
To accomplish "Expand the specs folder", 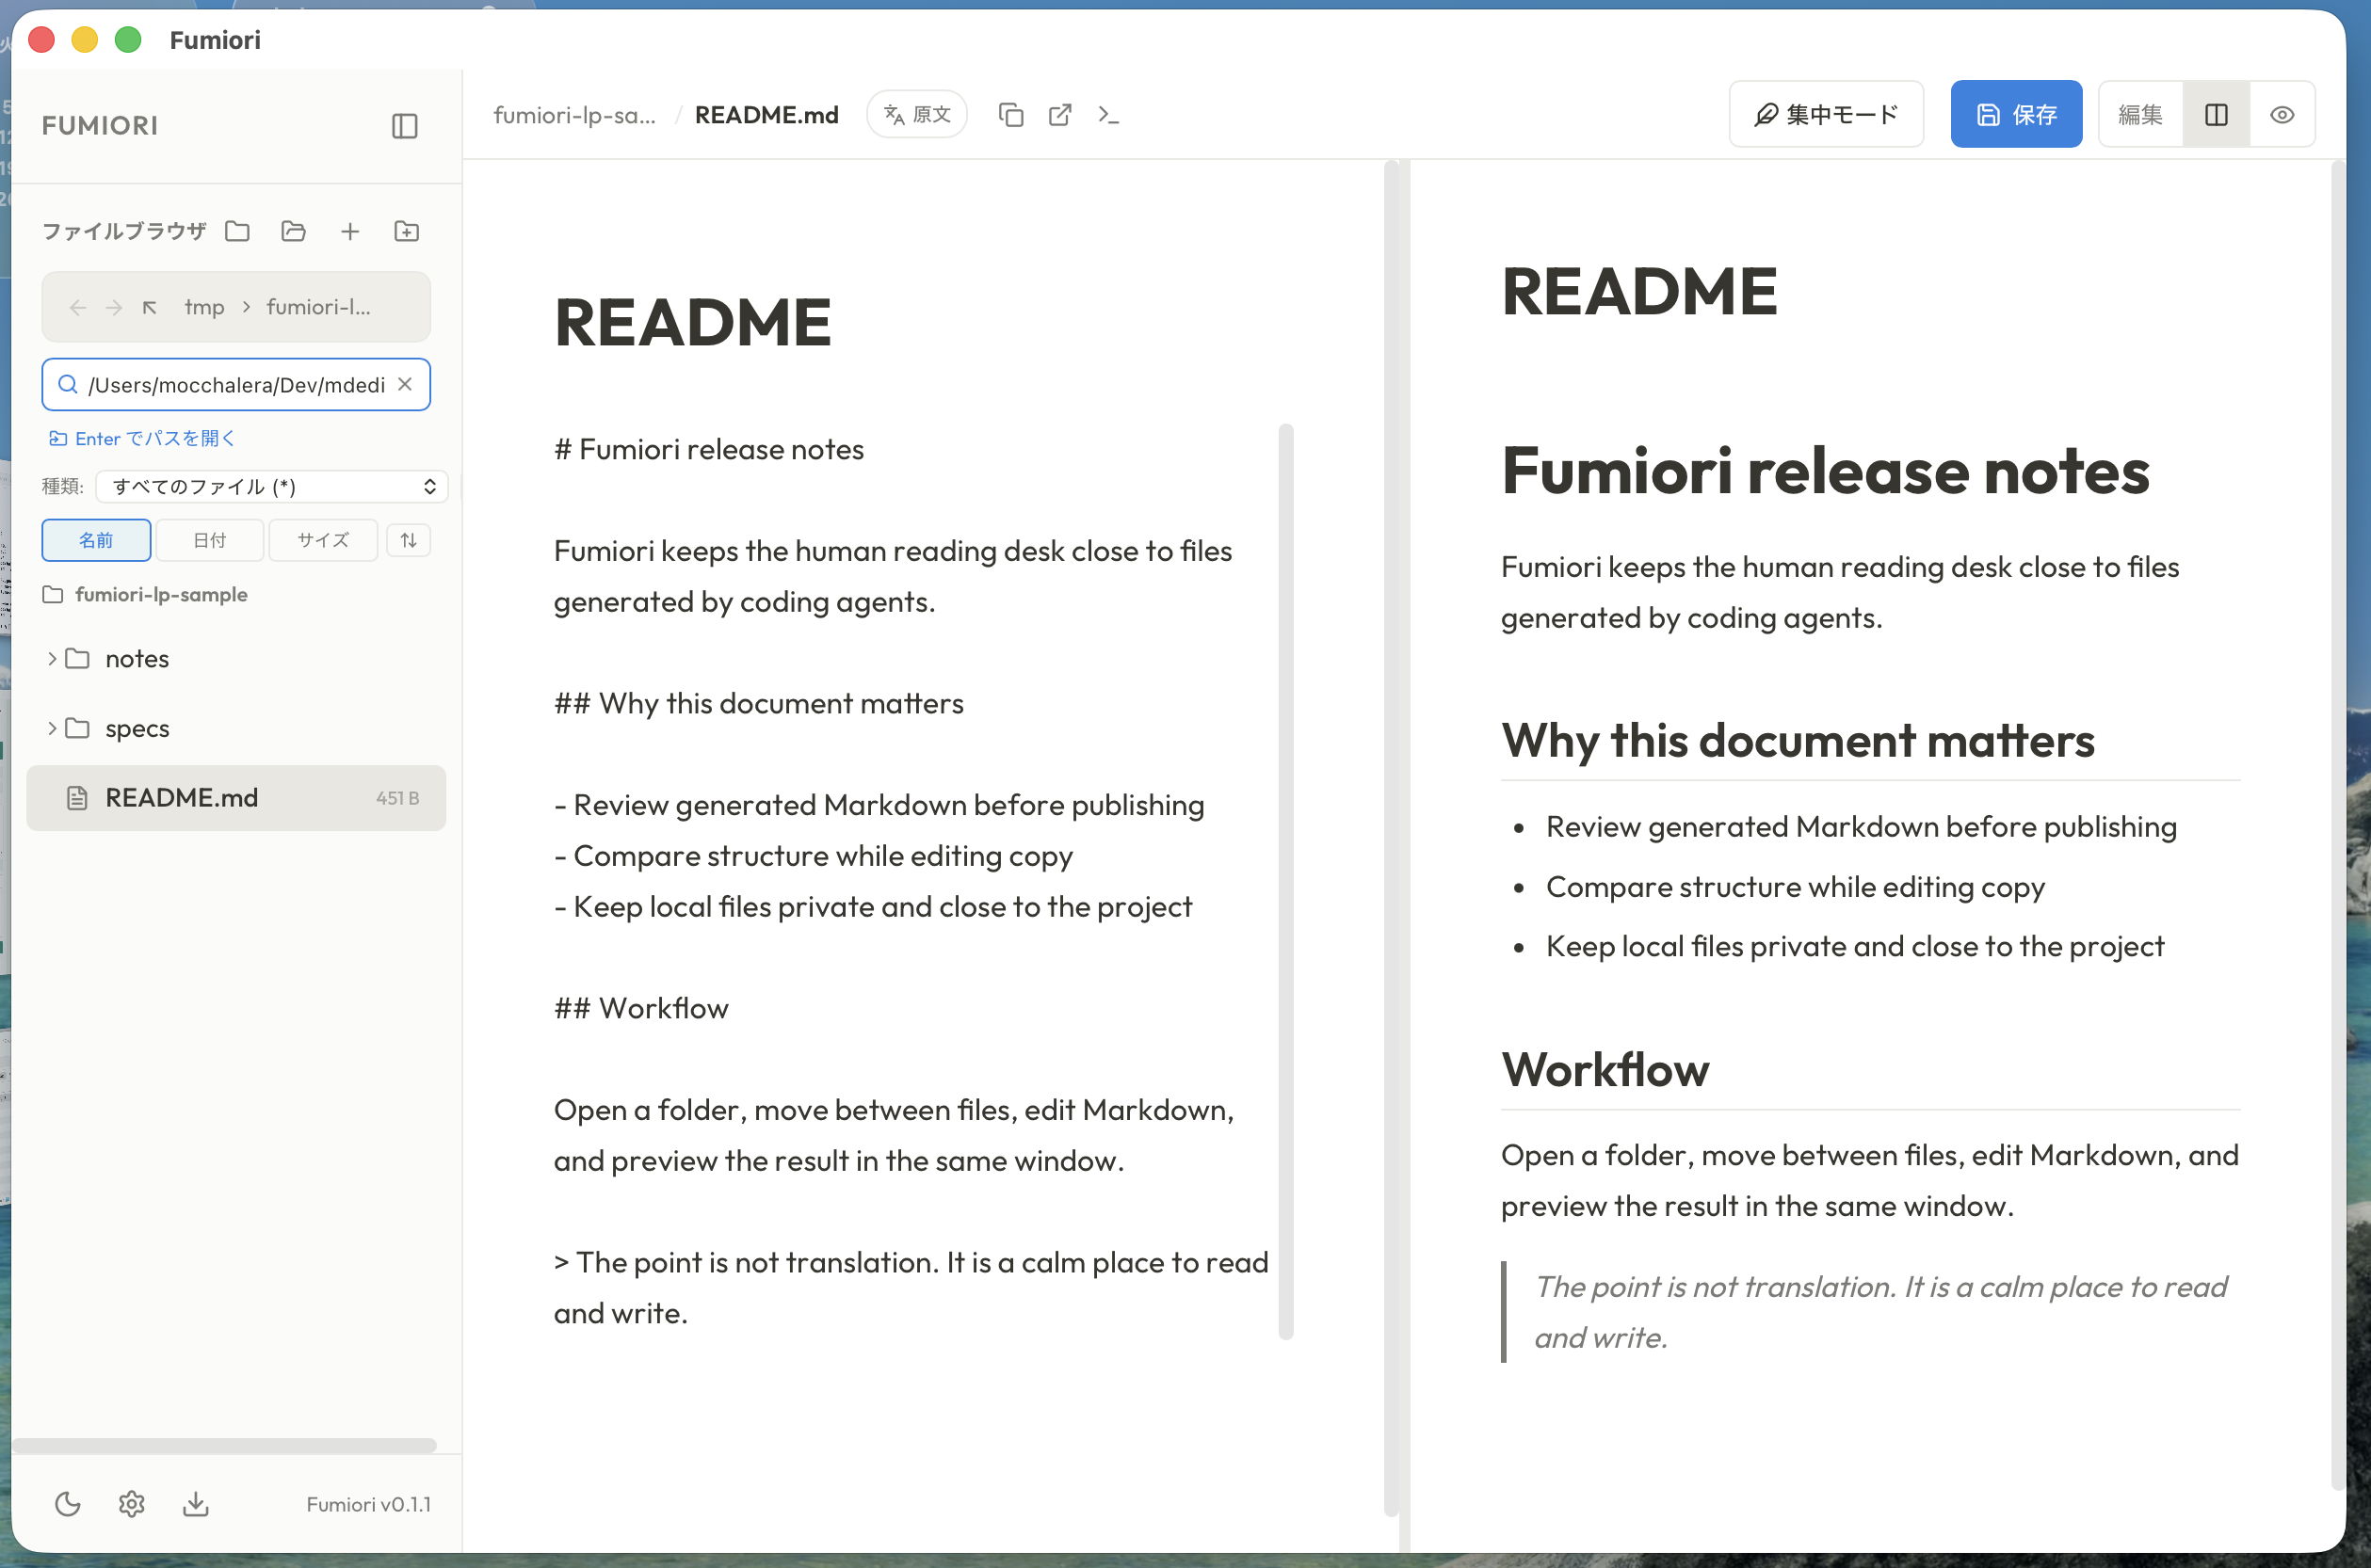I will (236, 728).
